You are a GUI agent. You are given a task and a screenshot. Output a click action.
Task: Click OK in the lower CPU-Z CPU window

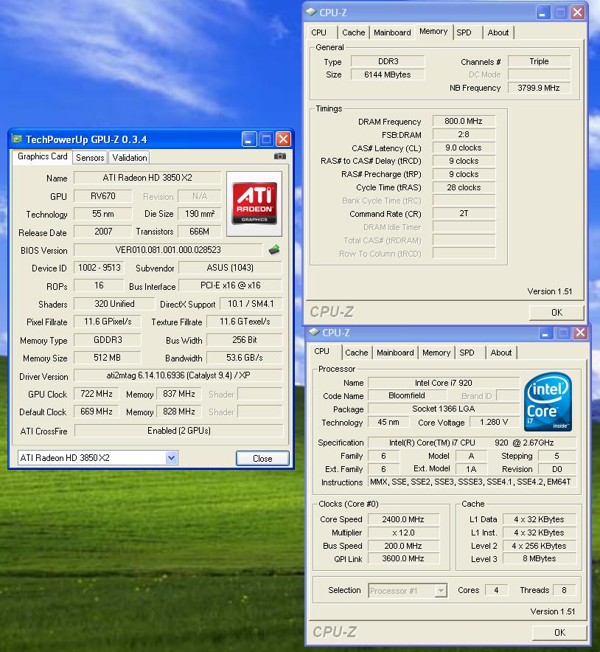pyautogui.click(x=559, y=633)
